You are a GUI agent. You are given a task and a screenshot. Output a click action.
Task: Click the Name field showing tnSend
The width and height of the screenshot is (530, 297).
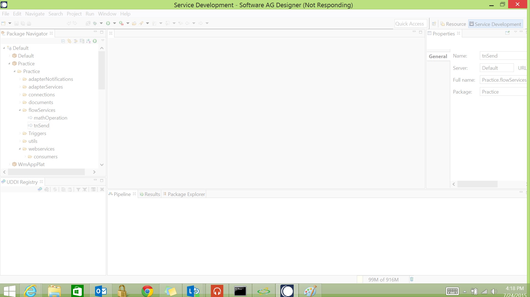click(x=503, y=56)
